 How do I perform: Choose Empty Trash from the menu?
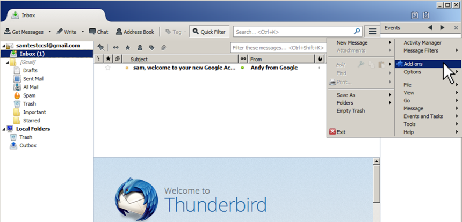pos(360,111)
